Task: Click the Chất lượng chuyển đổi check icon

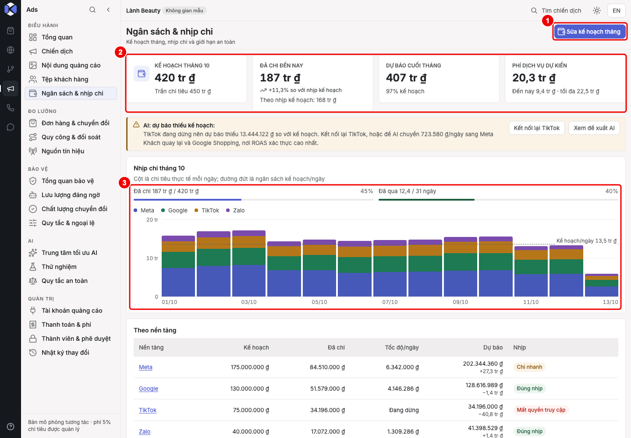Action: click(33, 209)
